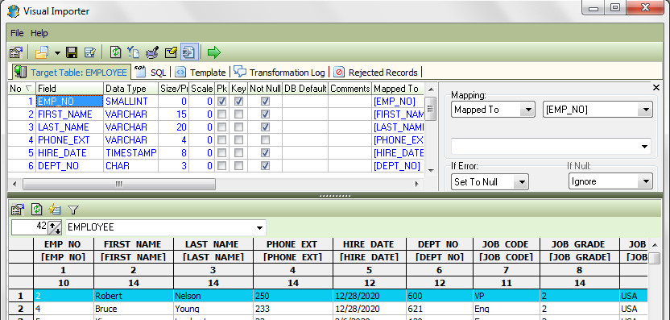
Task: Close the mapping panel with the X
Action: point(656,88)
